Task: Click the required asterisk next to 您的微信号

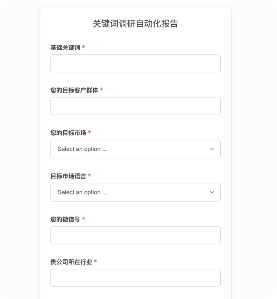Action: (83, 219)
